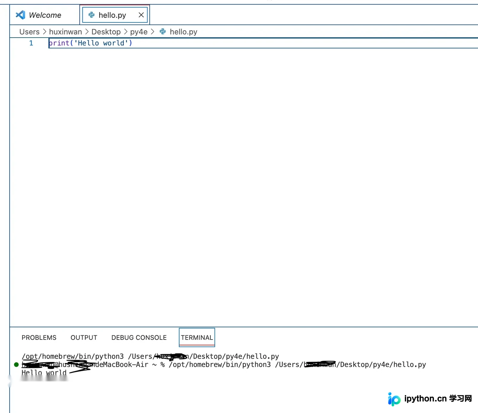Image resolution: width=478 pixels, height=413 pixels.
Task: Expand chevron after Users in breadcrumb
Action: coord(45,32)
